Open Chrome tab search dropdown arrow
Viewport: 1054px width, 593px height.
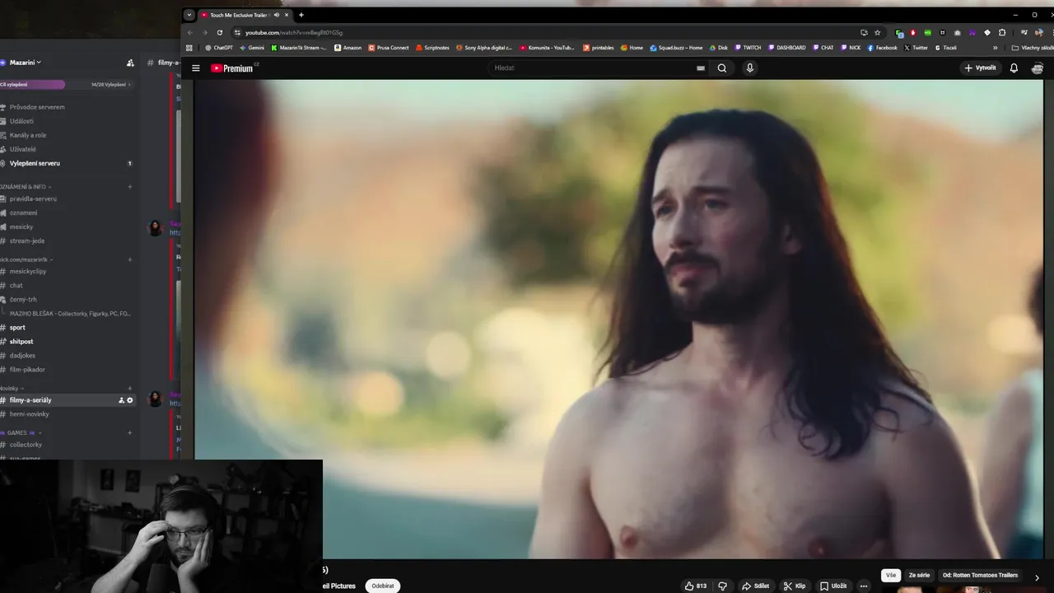[x=189, y=15]
